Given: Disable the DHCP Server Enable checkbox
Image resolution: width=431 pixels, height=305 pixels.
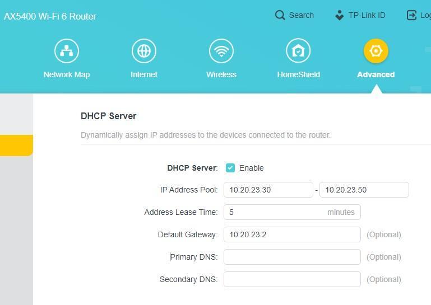Looking at the screenshot, I should (x=230, y=168).
